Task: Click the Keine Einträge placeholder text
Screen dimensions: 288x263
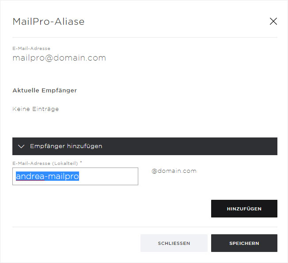Action: [36, 109]
